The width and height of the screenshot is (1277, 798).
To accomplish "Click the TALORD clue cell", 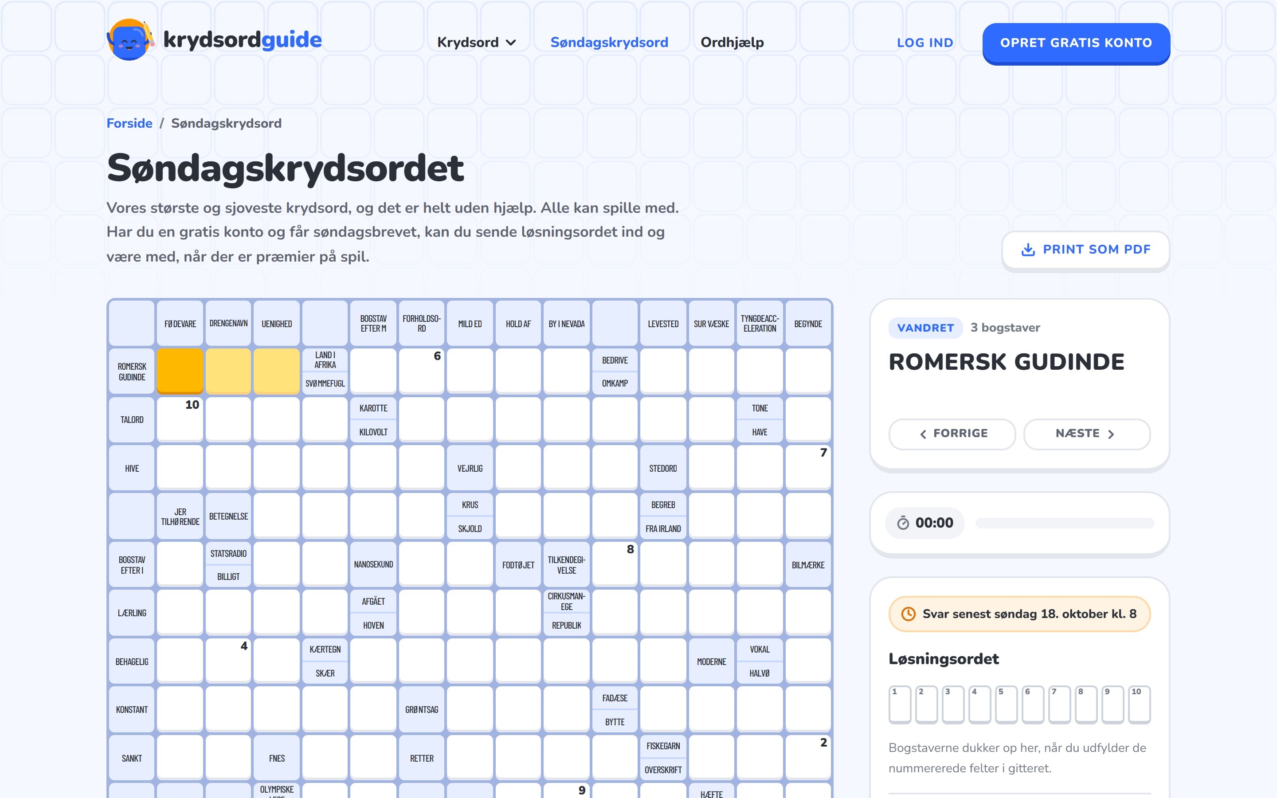I will [x=132, y=419].
